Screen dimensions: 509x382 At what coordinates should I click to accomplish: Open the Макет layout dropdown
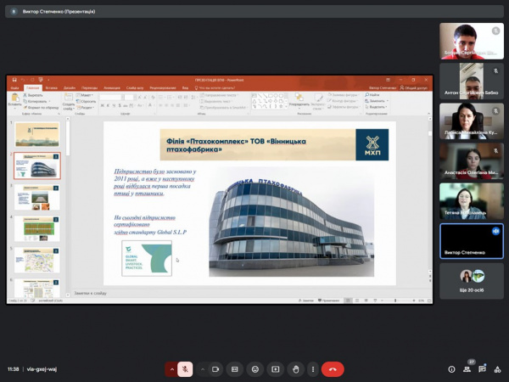(x=85, y=95)
